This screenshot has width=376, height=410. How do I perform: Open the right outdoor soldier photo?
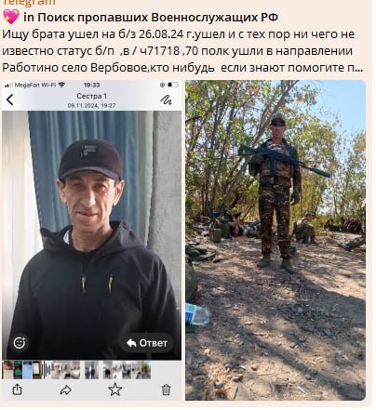[x=275, y=240]
